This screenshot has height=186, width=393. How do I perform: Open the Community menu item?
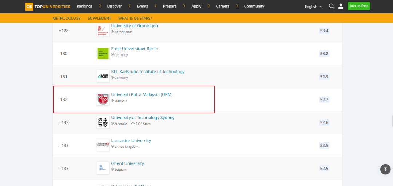click(254, 6)
